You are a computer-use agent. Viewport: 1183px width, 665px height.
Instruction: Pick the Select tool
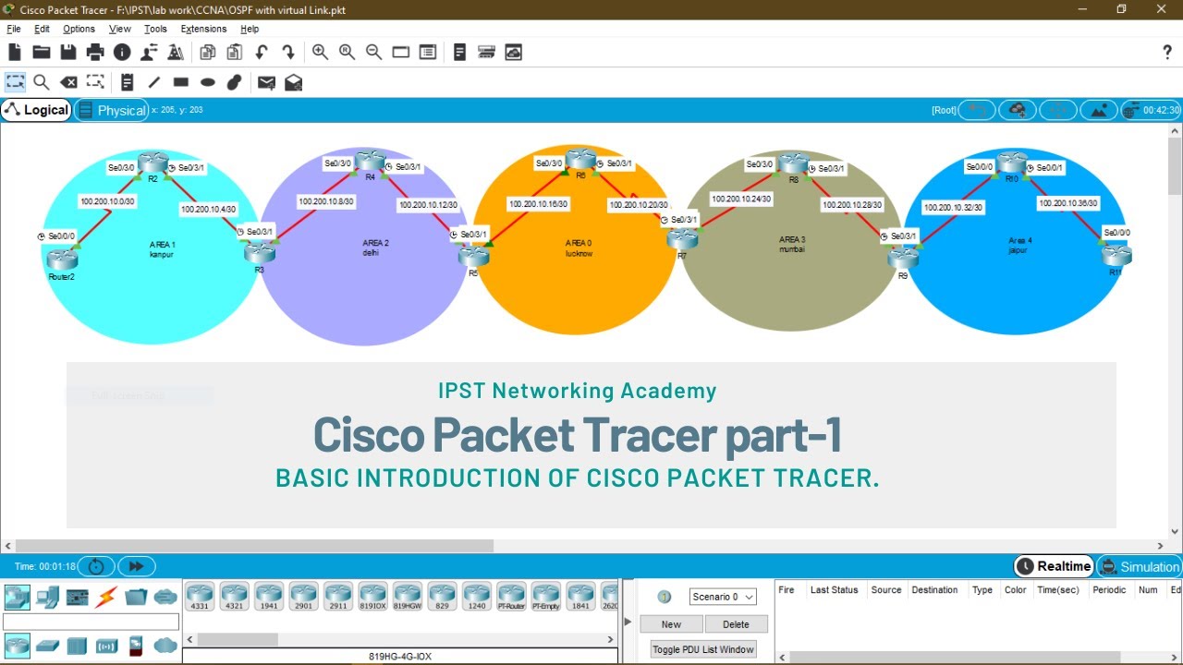click(x=16, y=82)
